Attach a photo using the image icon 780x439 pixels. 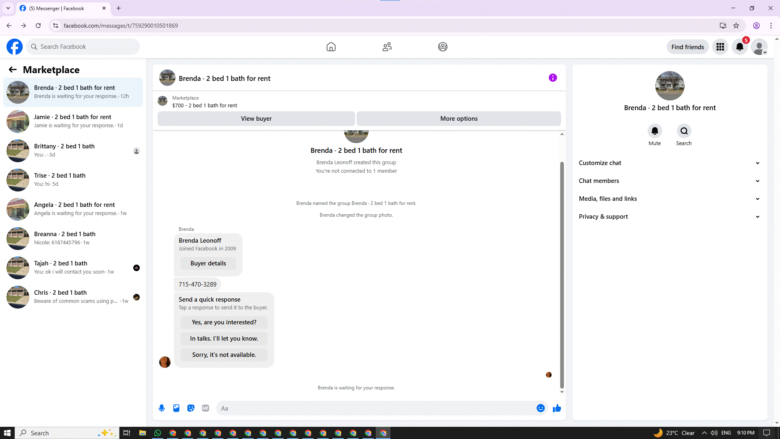(176, 408)
